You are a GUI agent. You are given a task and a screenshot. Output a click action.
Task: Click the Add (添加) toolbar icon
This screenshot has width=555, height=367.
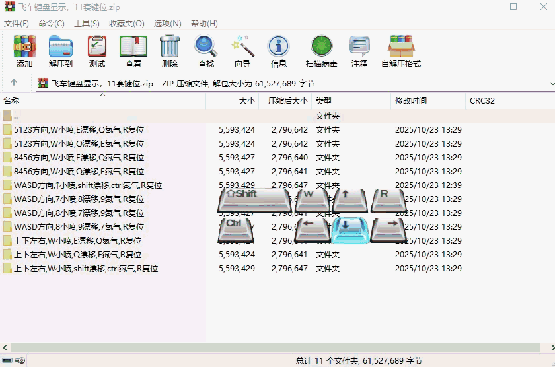(24, 51)
